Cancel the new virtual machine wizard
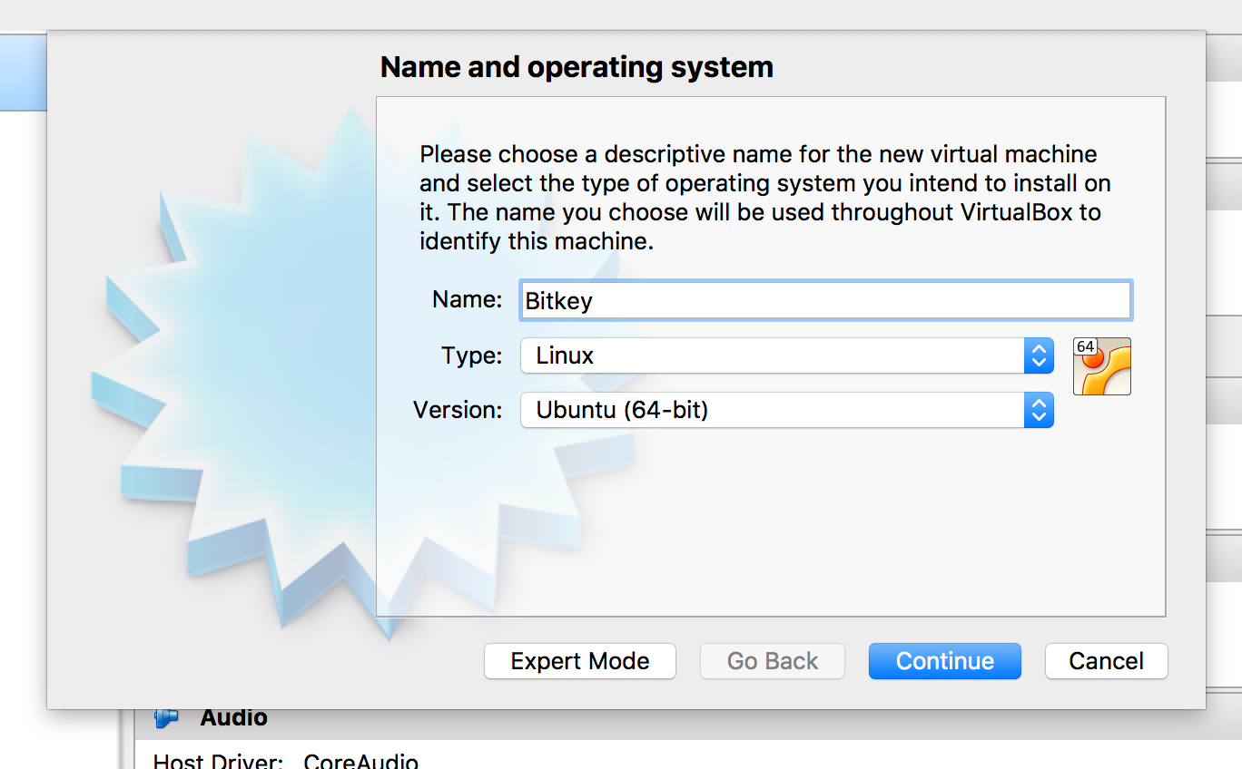The image size is (1242, 769). 1107,661
